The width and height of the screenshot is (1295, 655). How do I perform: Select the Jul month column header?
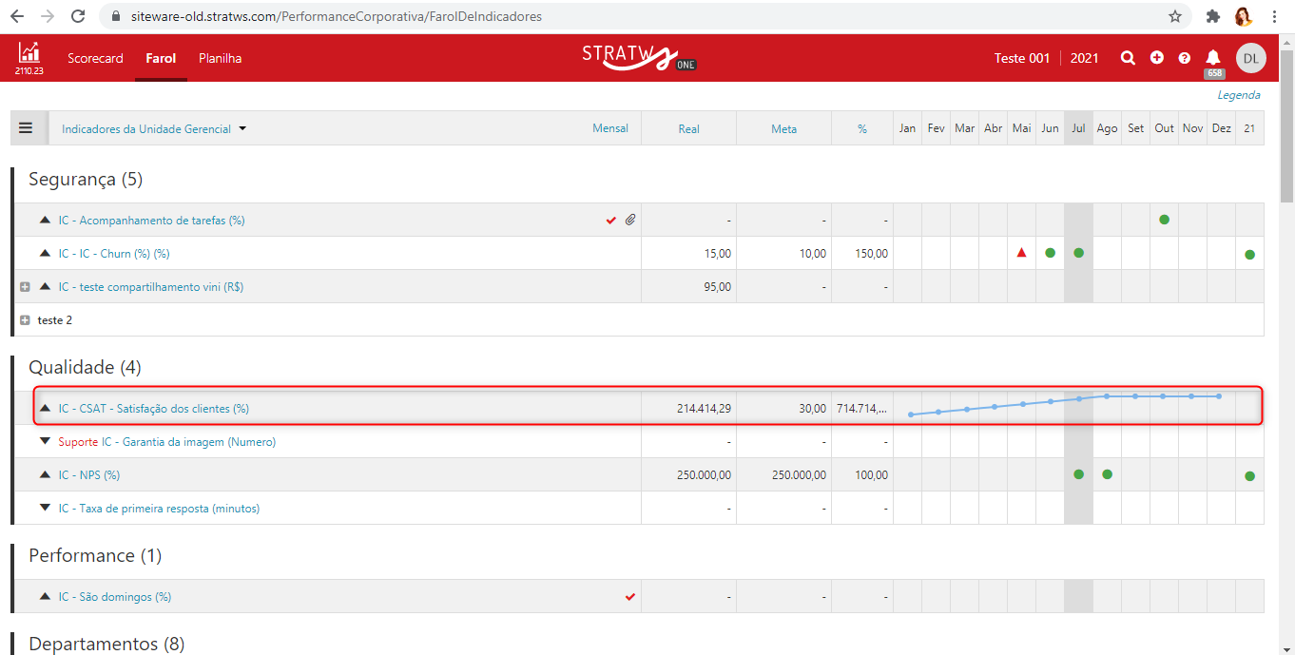coord(1078,128)
